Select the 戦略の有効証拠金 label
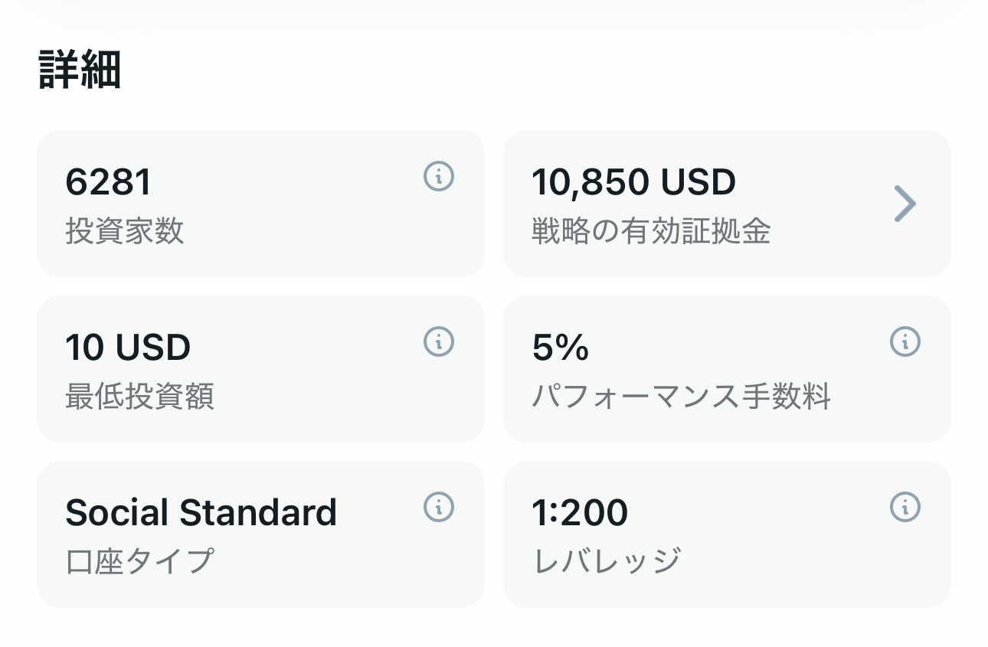The image size is (988, 647). 651,231
